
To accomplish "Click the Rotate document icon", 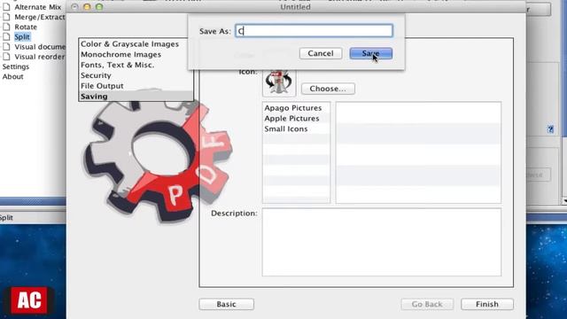I will coord(6,27).
